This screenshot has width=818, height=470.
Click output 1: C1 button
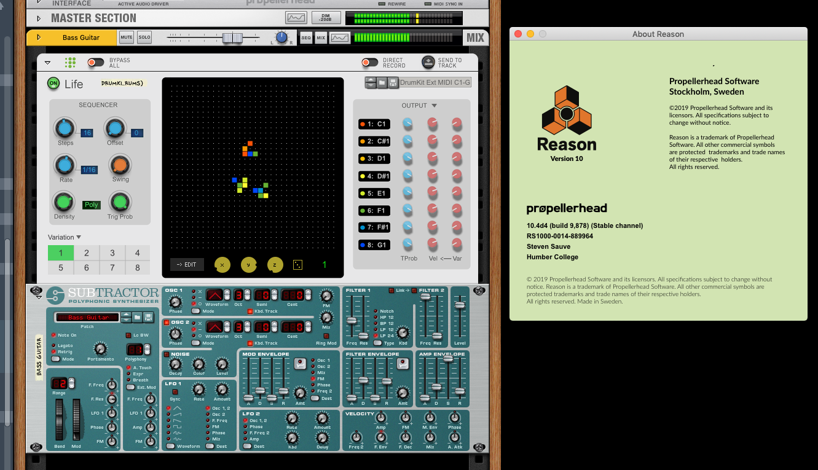[x=374, y=124]
